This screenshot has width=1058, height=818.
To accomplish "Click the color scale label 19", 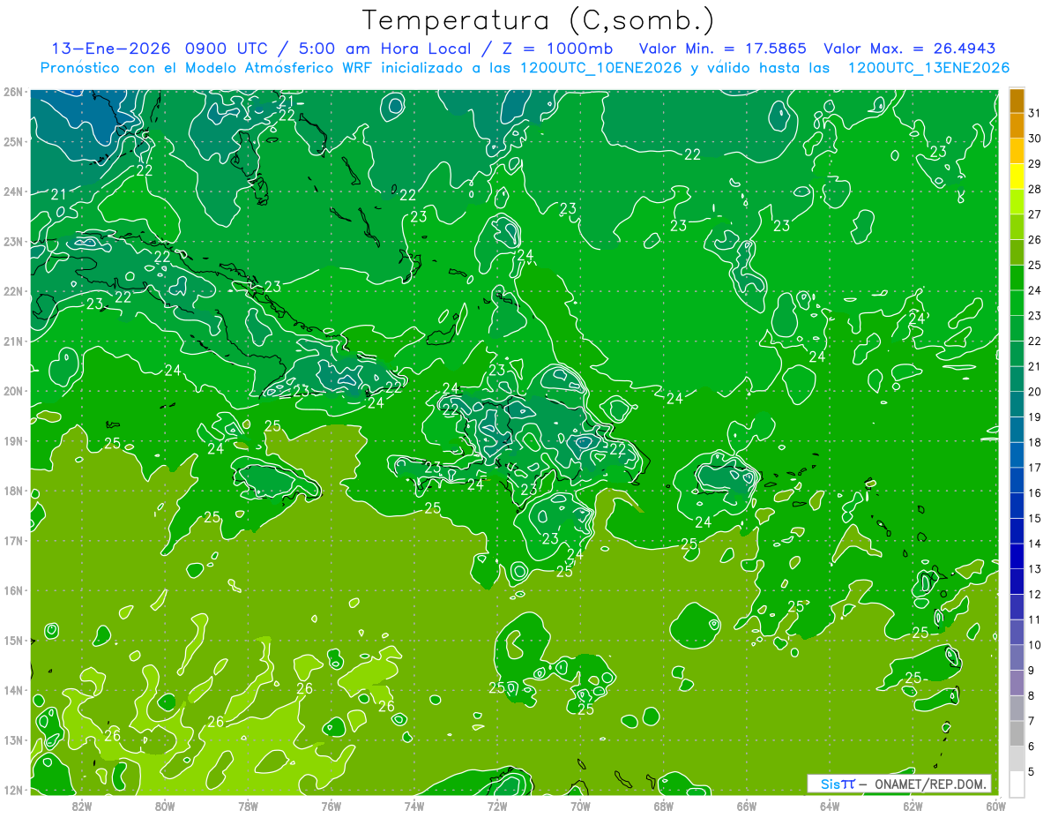I will pyautogui.click(x=1034, y=417).
